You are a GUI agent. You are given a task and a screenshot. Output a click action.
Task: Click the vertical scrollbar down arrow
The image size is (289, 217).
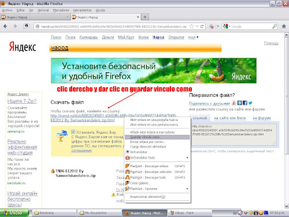287,206
